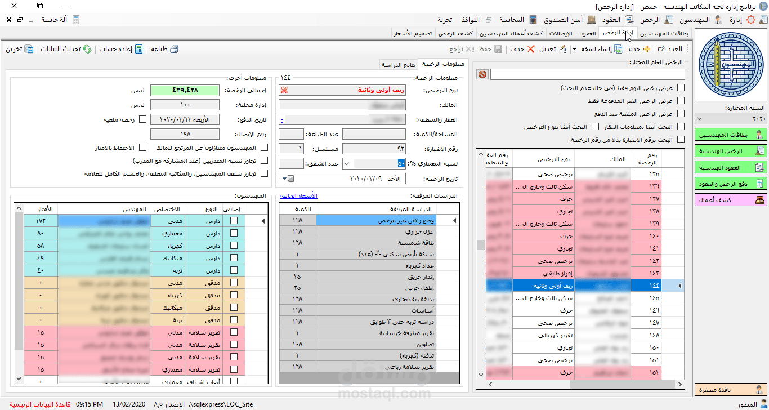Click the تعديل edit pencil icon
The width and height of the screenshot is (769, 410).
click(562, 49)
